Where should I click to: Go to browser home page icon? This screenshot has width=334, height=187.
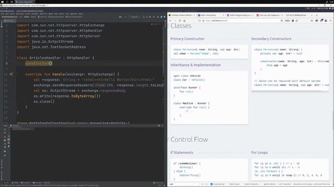[x=184, y=21]
